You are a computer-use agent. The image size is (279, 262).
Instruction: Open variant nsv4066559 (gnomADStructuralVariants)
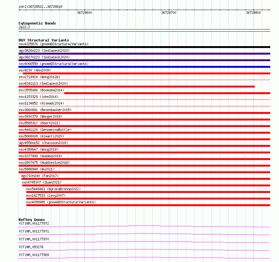pos(54,64)
